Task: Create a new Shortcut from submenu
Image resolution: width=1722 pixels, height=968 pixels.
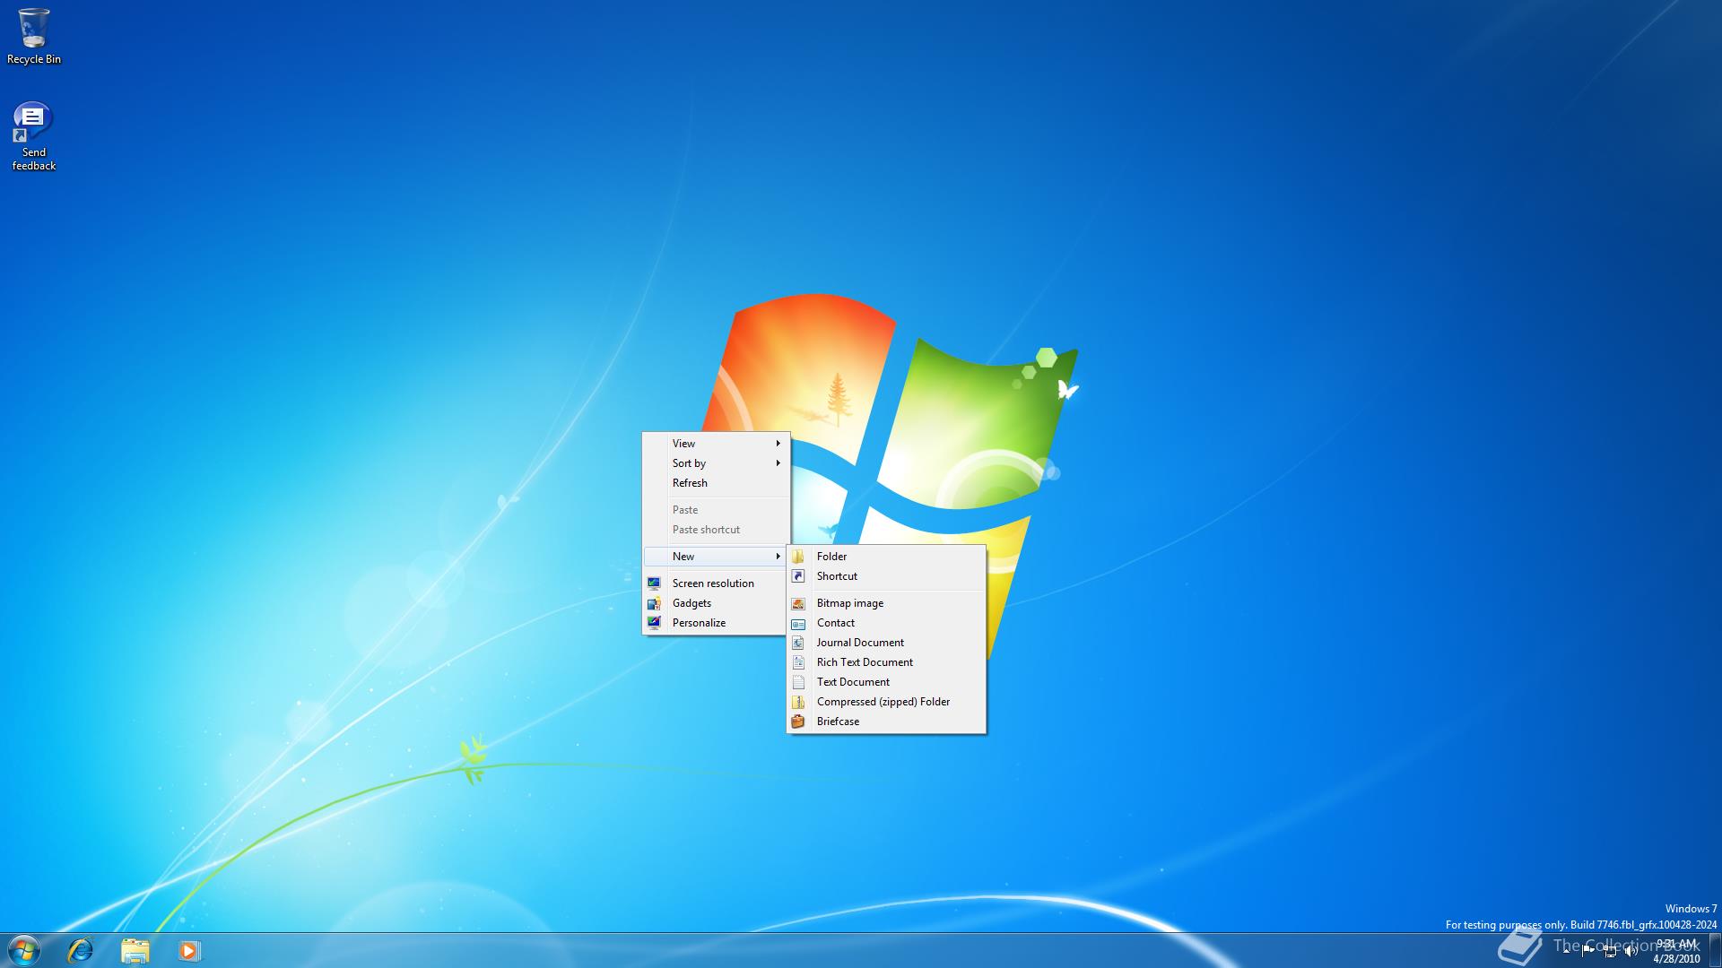Action: (x=886, y=576)
